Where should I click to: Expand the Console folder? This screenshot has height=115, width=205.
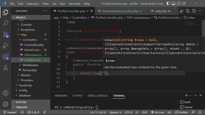(31, 25)
